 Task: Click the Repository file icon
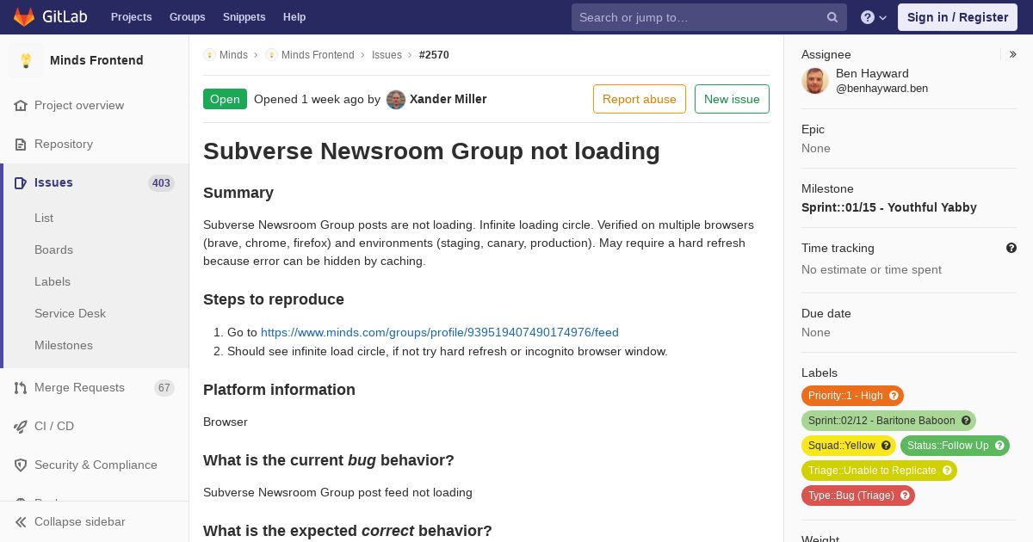[21, 145]
